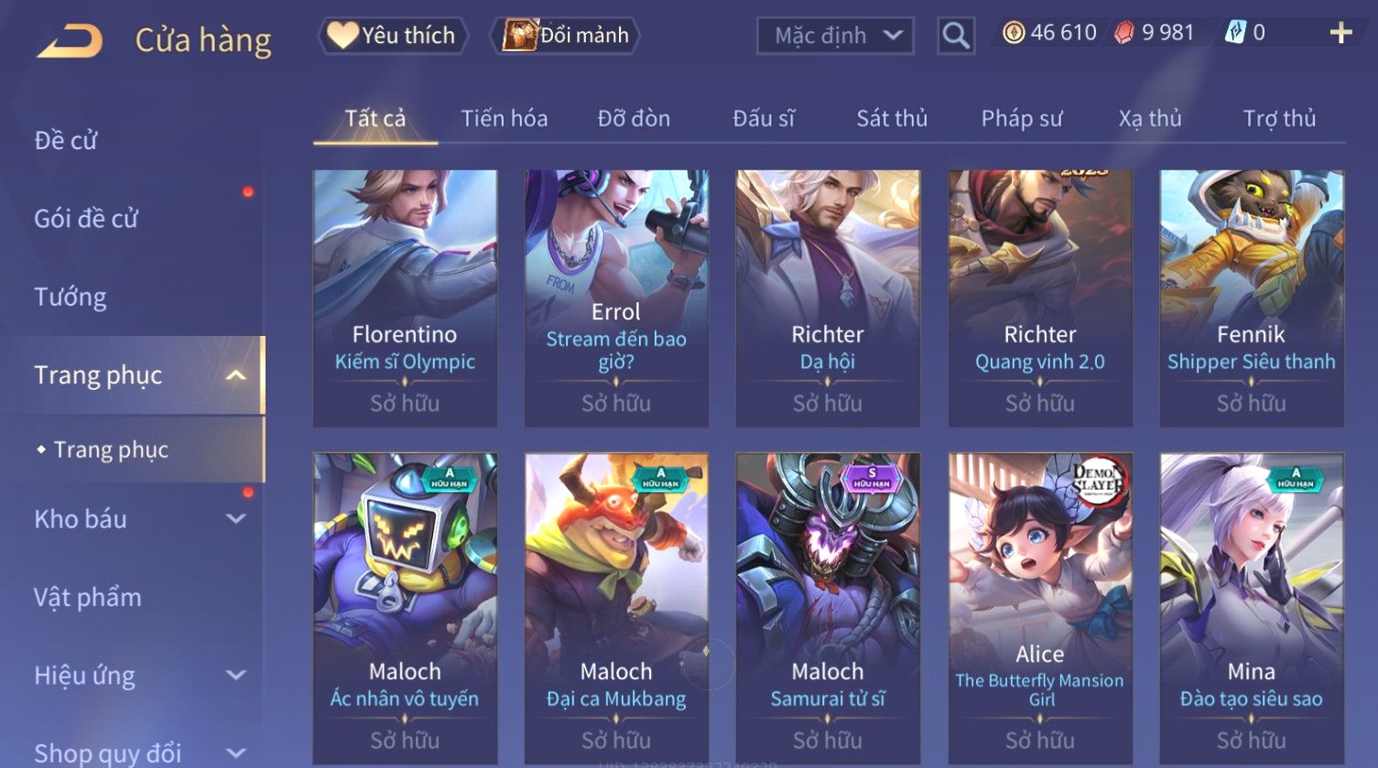
Task: Switch to the Sát thủ tab
Action: (892, 118)
